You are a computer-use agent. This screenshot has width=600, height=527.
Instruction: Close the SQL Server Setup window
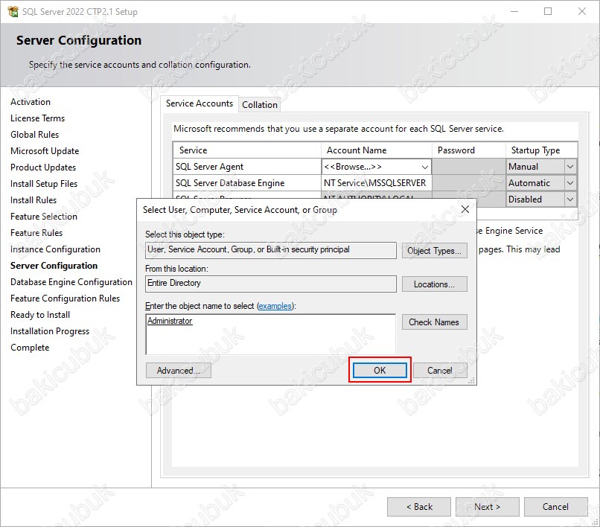click(582, 11)
